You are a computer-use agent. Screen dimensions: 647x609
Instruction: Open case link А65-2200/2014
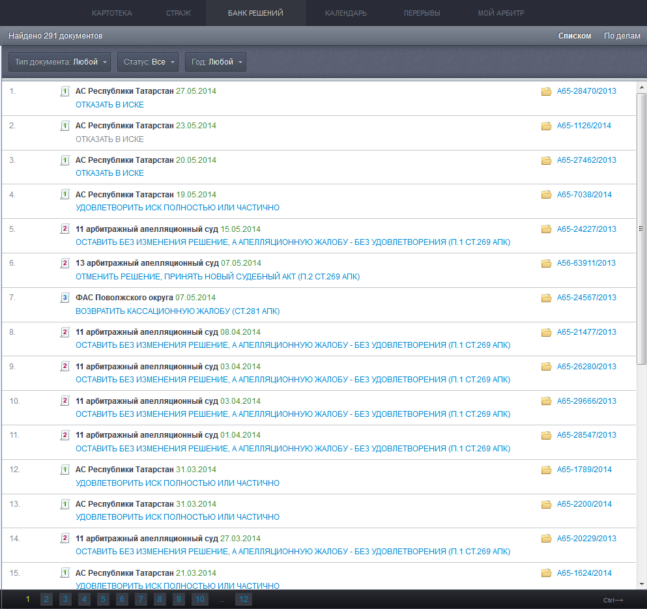pyautogui.click(x=584, y=504)
